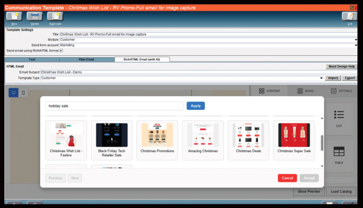
Task: Switch to the Plain Email tab
Action: [86, 60]
